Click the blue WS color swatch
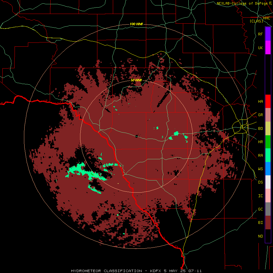This screenshot has width=273, height=273. click(268, 169)
